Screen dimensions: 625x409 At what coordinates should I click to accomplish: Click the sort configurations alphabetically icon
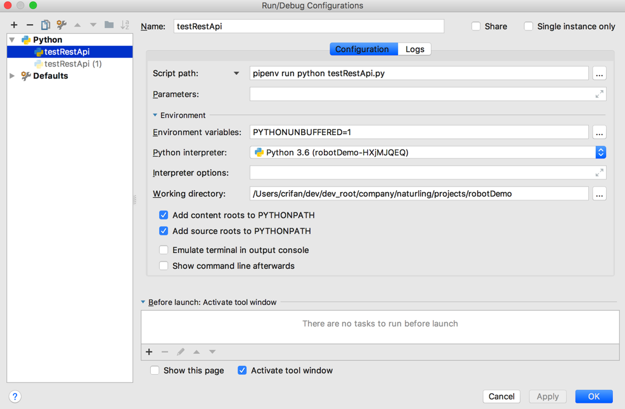125,25
